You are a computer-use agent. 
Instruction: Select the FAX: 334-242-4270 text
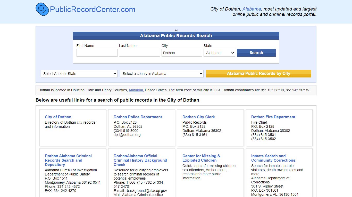pos(60,191)
